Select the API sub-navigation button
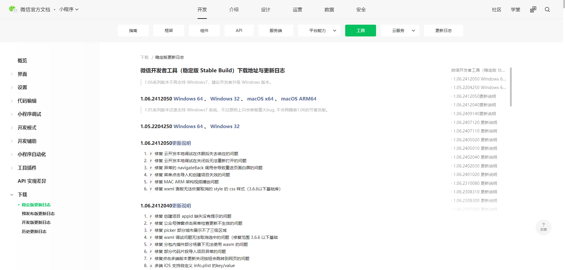Viewport: 565px width, 270px height. 239,31
